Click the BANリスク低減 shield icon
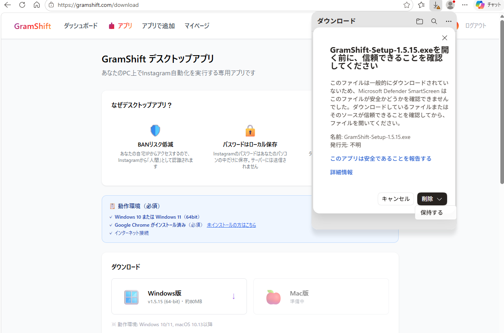This screenshot has height=333, width=504. click(155, 130)
